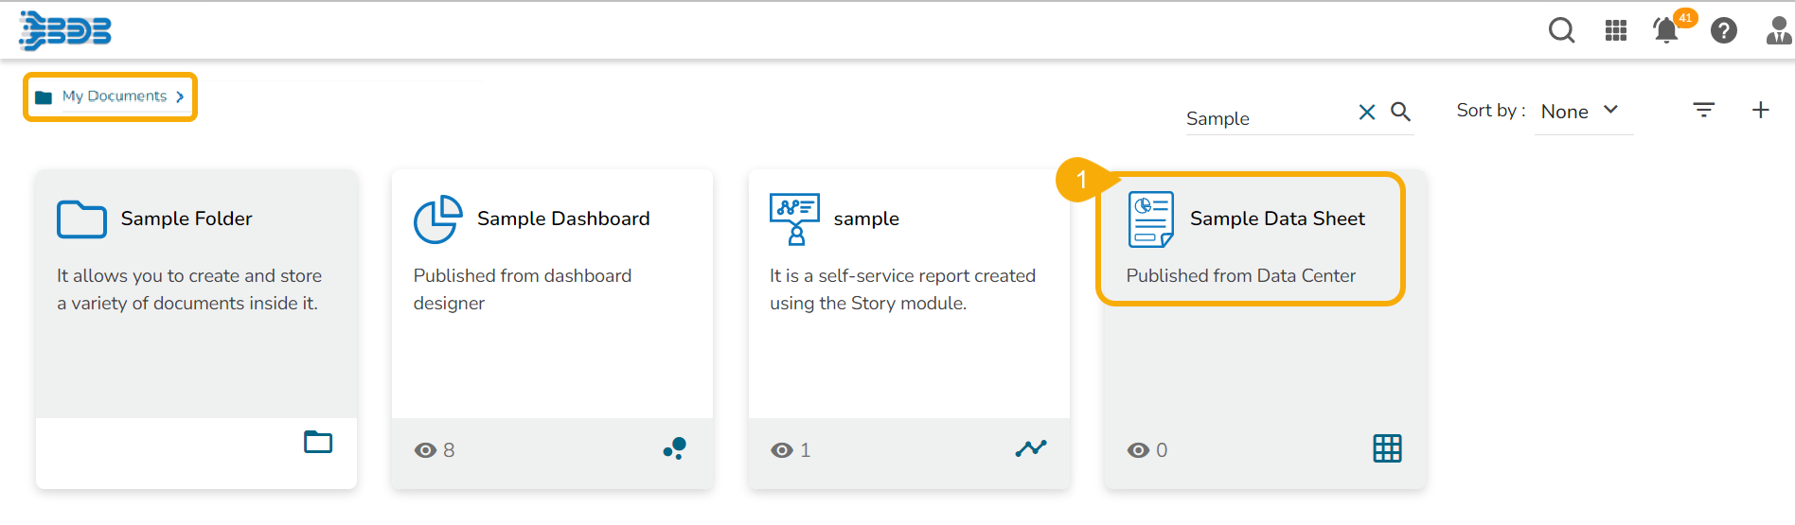Open the sample story report card
1795x525 pixels.
pos(865,219)
